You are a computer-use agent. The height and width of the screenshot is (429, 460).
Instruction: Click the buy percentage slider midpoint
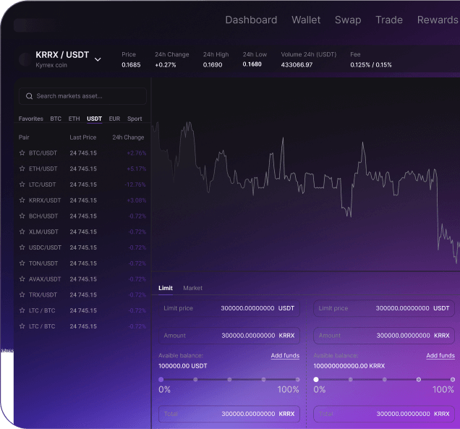[x=229, y=379]
